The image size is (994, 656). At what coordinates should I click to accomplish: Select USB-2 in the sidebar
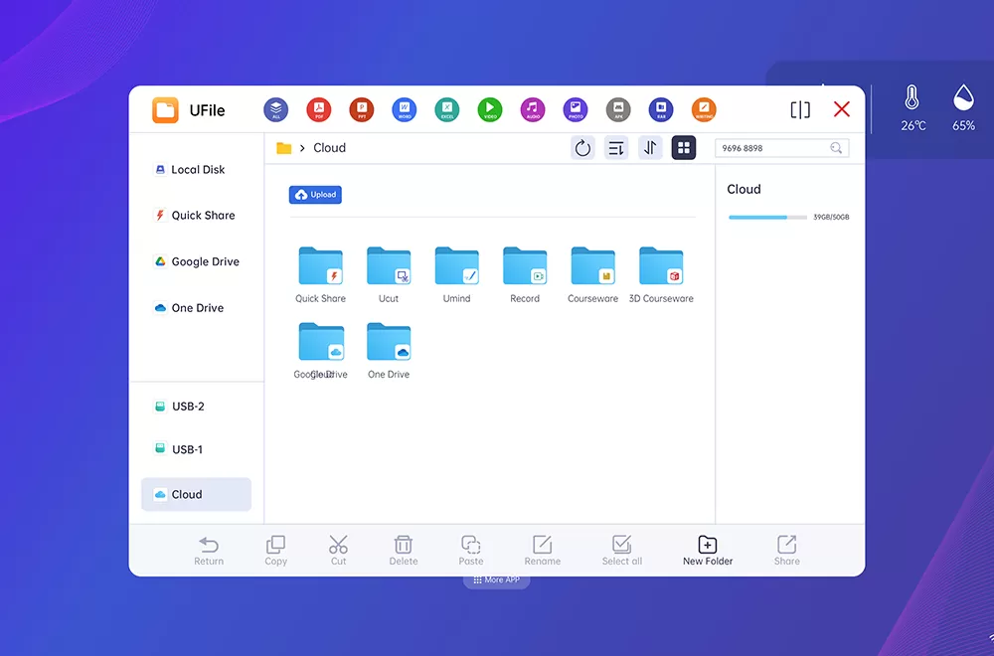(180, 407)
